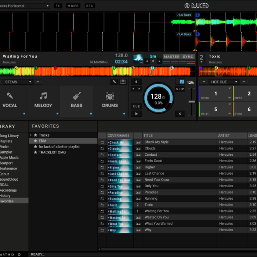The height and width of the screenshot is (257, 257).
Task: Adjust the deck 1 pitch fader
Action: pyautogui.click(x=191, y=102)
